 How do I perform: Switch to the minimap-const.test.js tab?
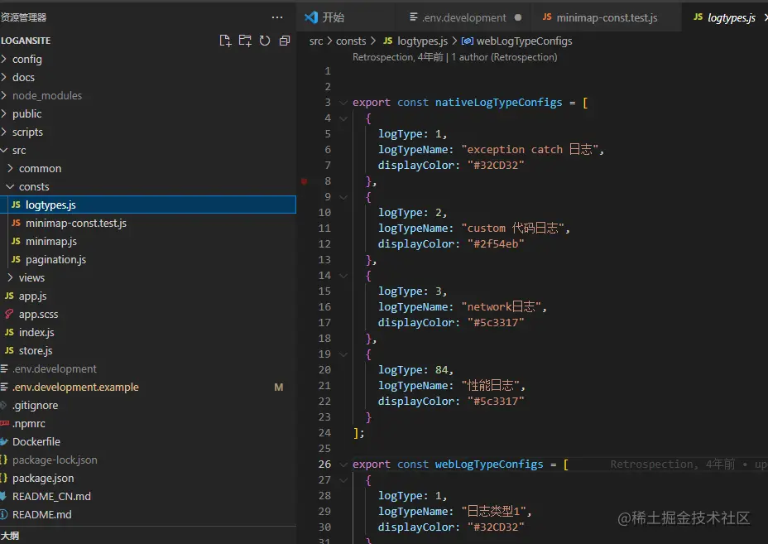pos(606,17)
